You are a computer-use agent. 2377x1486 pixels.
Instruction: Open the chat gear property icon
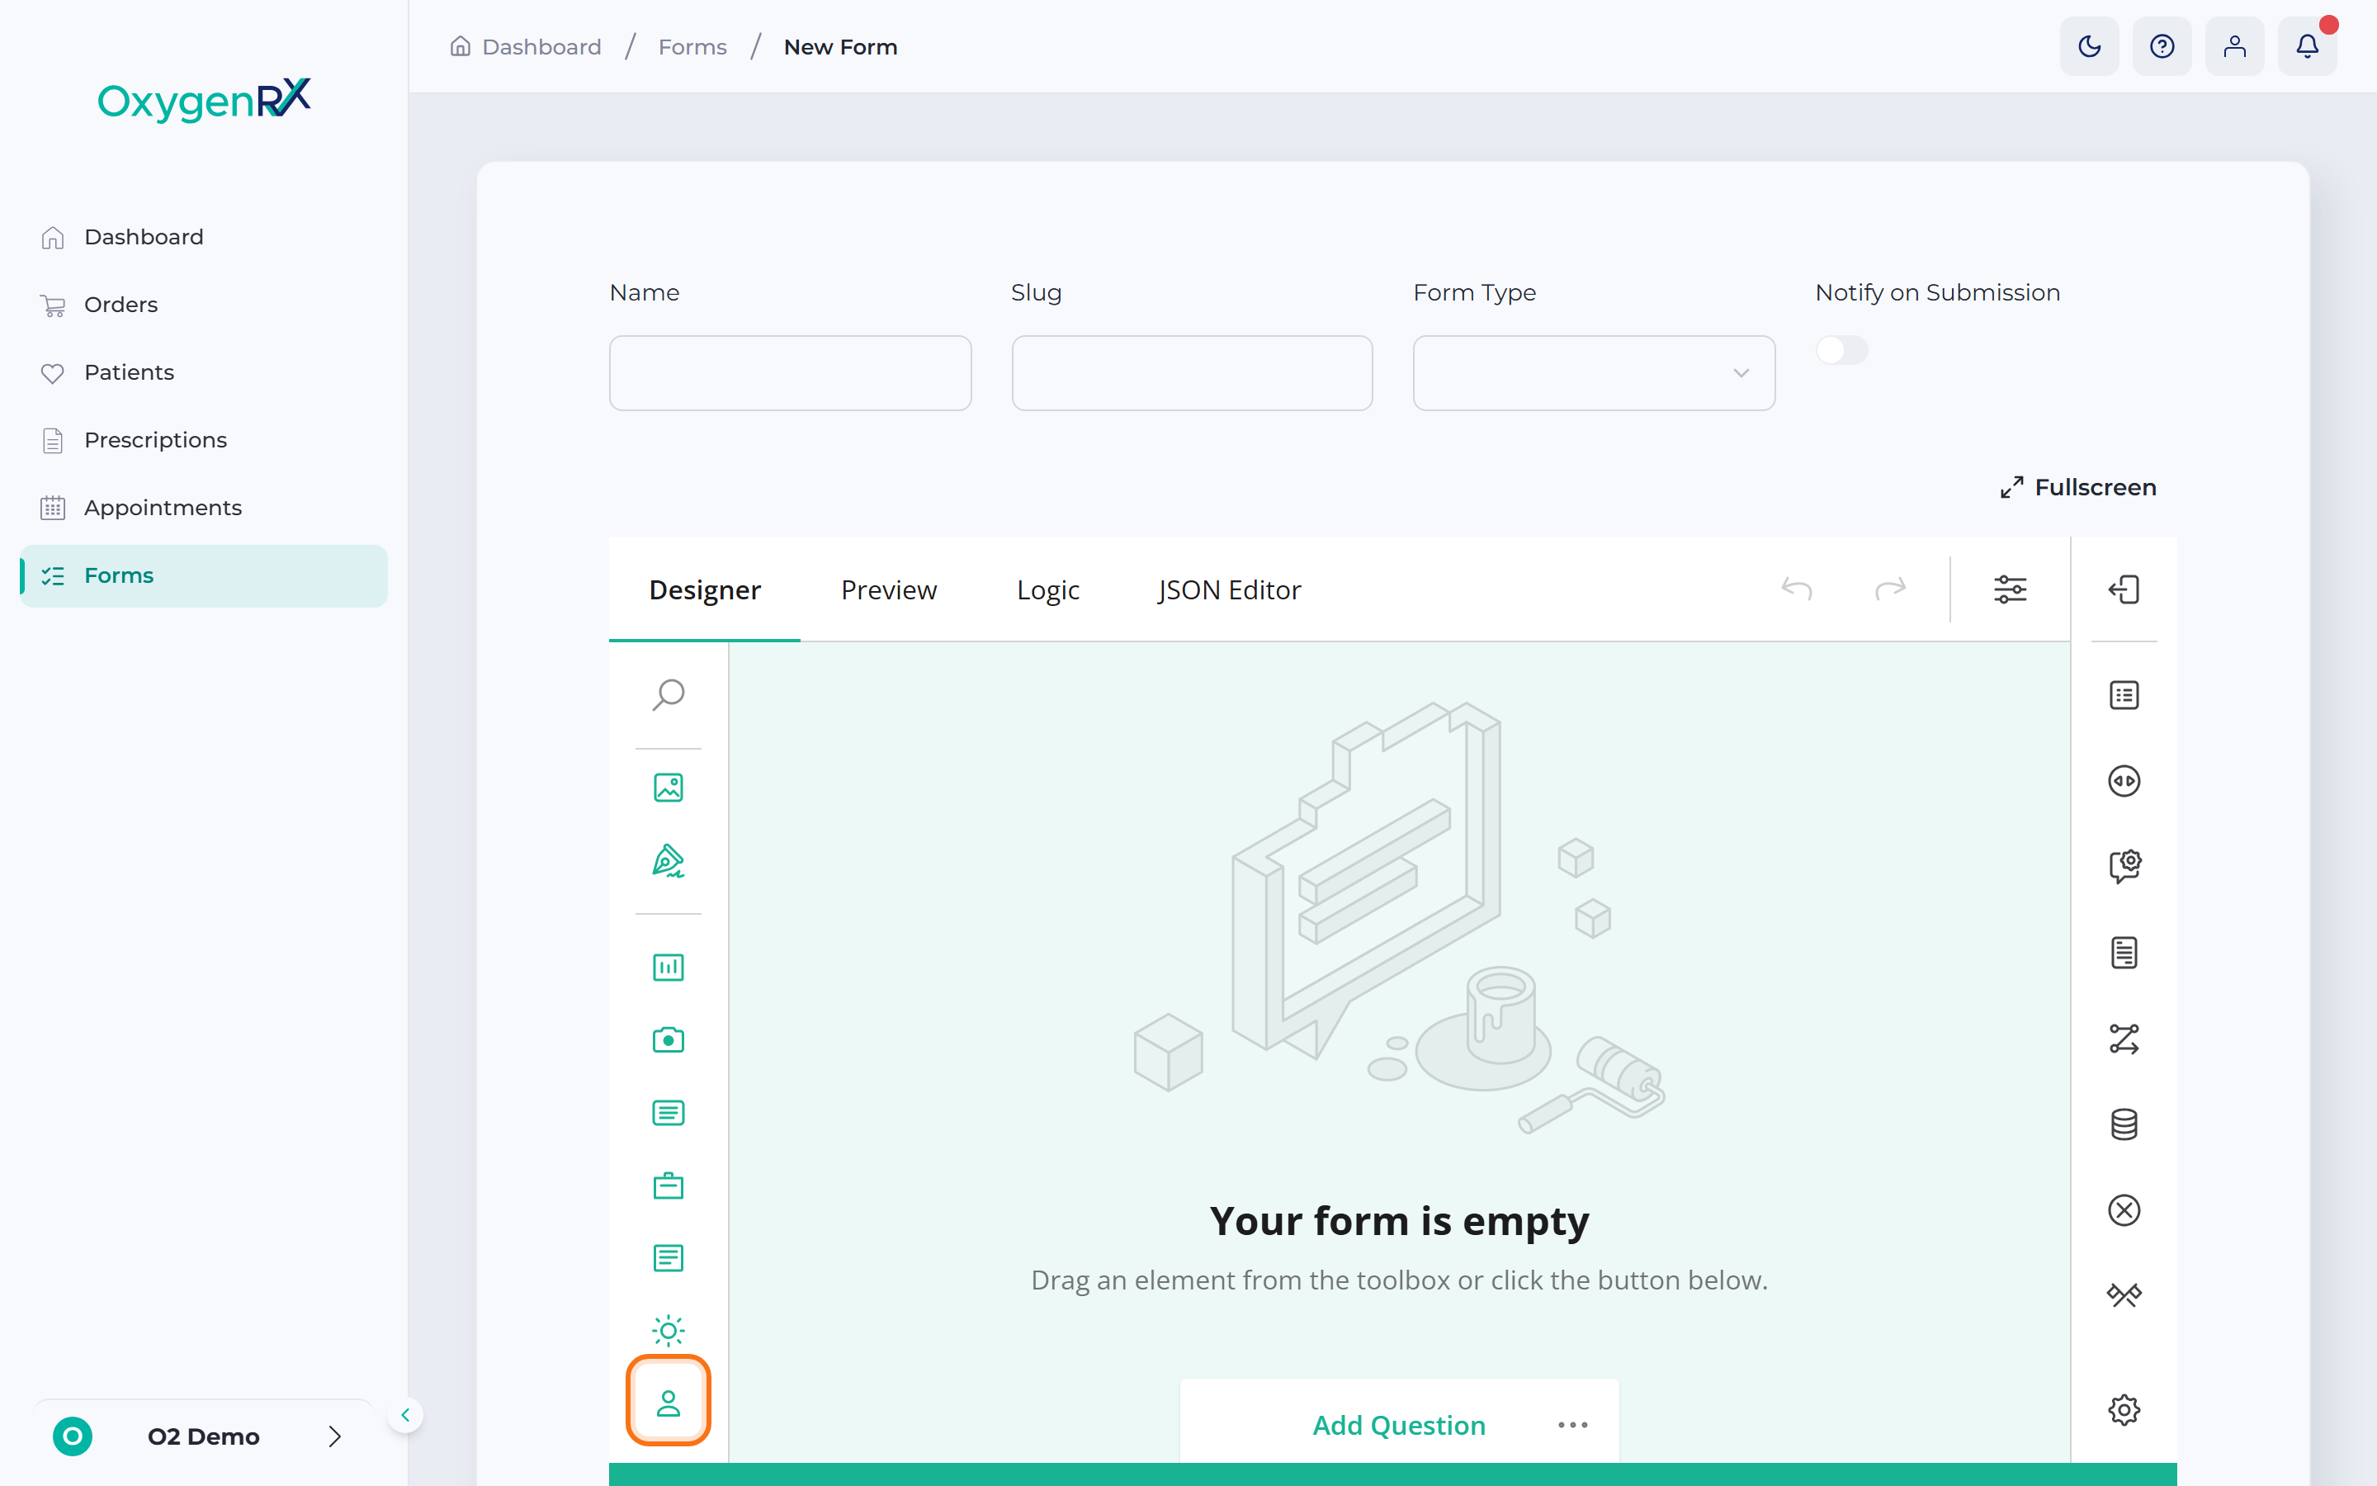pyautogui.click(x=2124, y=866)
